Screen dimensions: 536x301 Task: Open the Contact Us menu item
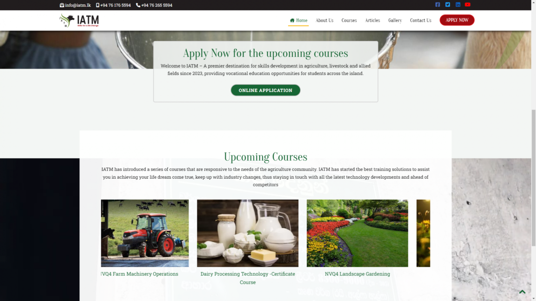tap(421, 20)
